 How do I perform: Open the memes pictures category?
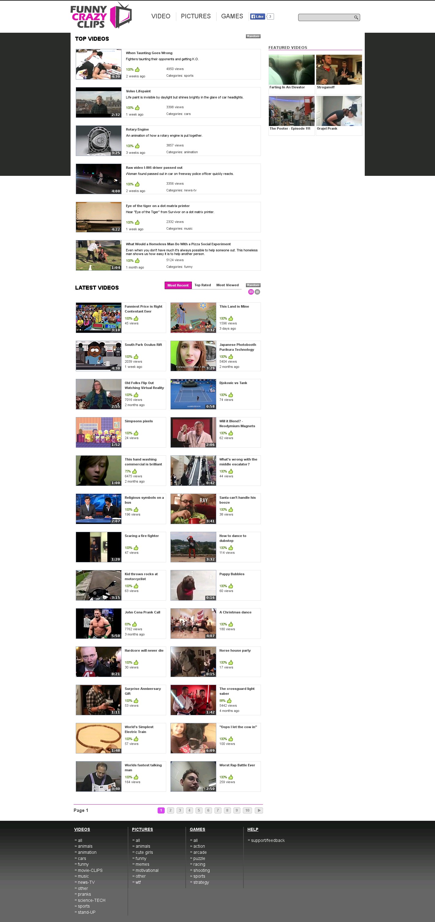pyautogui.click(x=142, y=865)
